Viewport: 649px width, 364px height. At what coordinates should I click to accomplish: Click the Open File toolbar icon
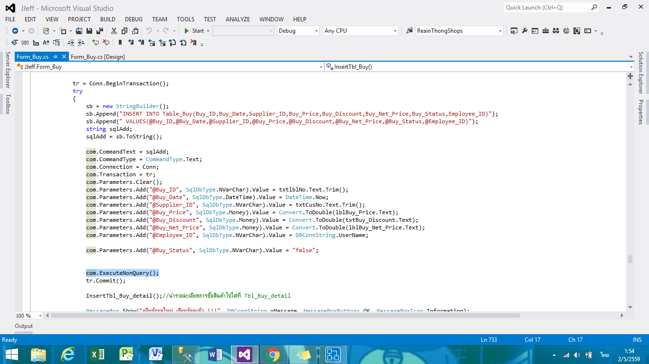pyautogui.click(x=78, y=31)
